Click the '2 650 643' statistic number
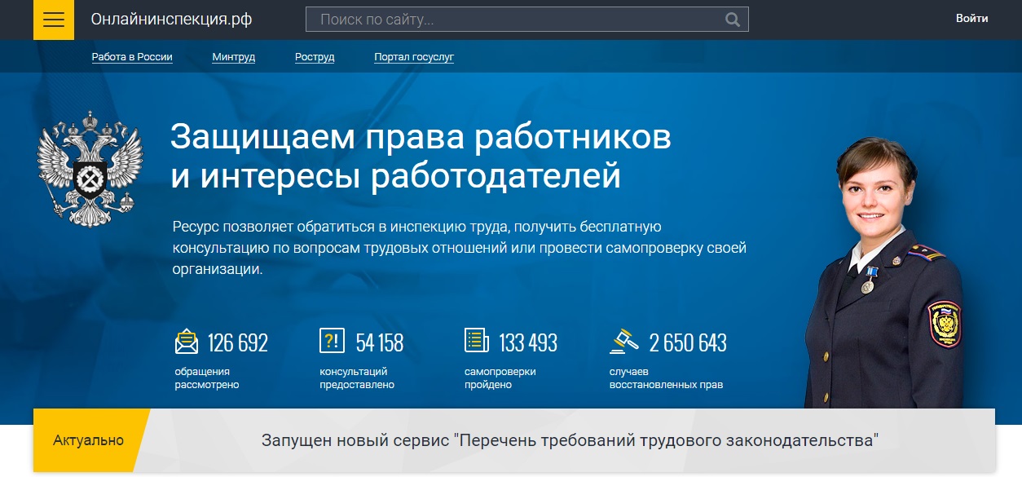The image size is (1022, 477). coord(688,342)
